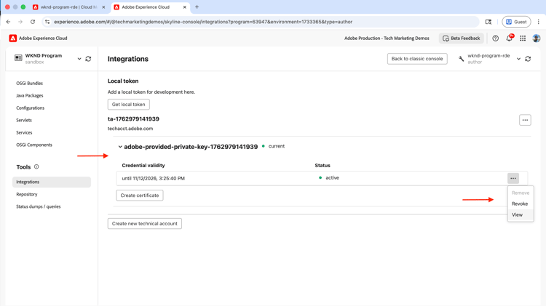Go forward in browser history
Screen dimensions: 546x306
(x=20, y=22)
